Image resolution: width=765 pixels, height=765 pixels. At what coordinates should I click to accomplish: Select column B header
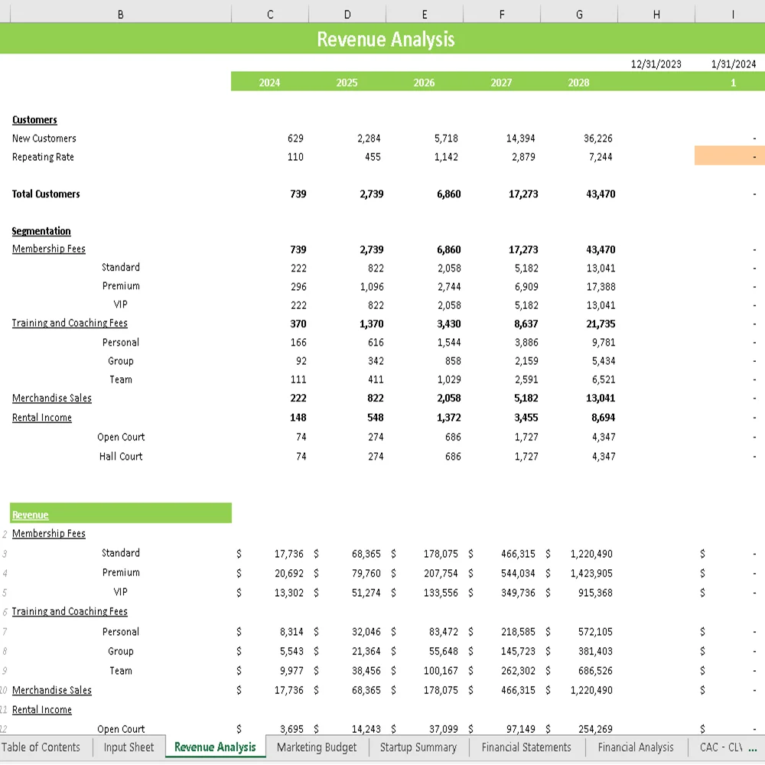click(120, 13)
